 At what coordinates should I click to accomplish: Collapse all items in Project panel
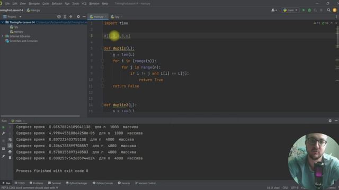coord(70,16)
